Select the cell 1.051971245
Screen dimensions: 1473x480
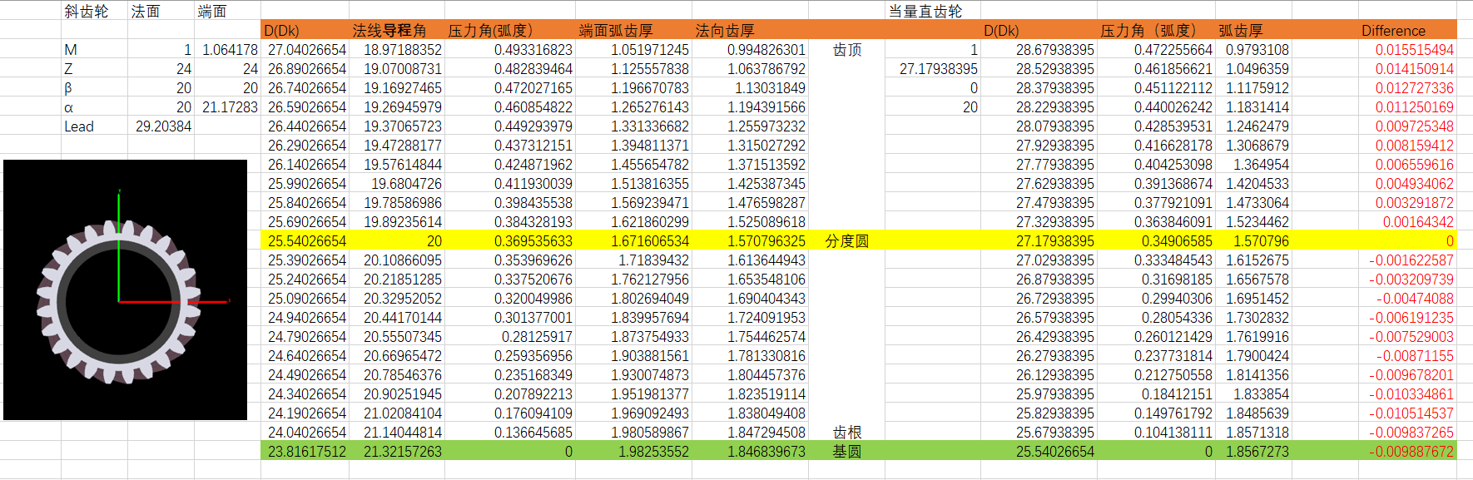[x=650, y=50]
